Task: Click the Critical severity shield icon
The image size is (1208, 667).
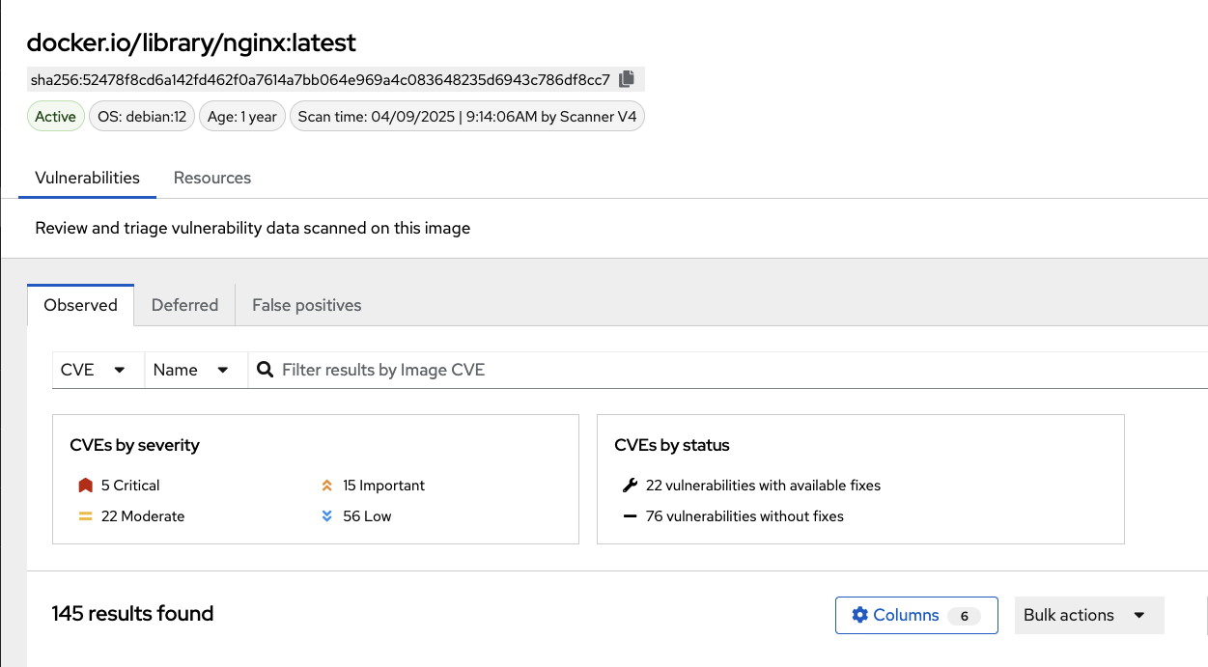Action: point(85,486)
